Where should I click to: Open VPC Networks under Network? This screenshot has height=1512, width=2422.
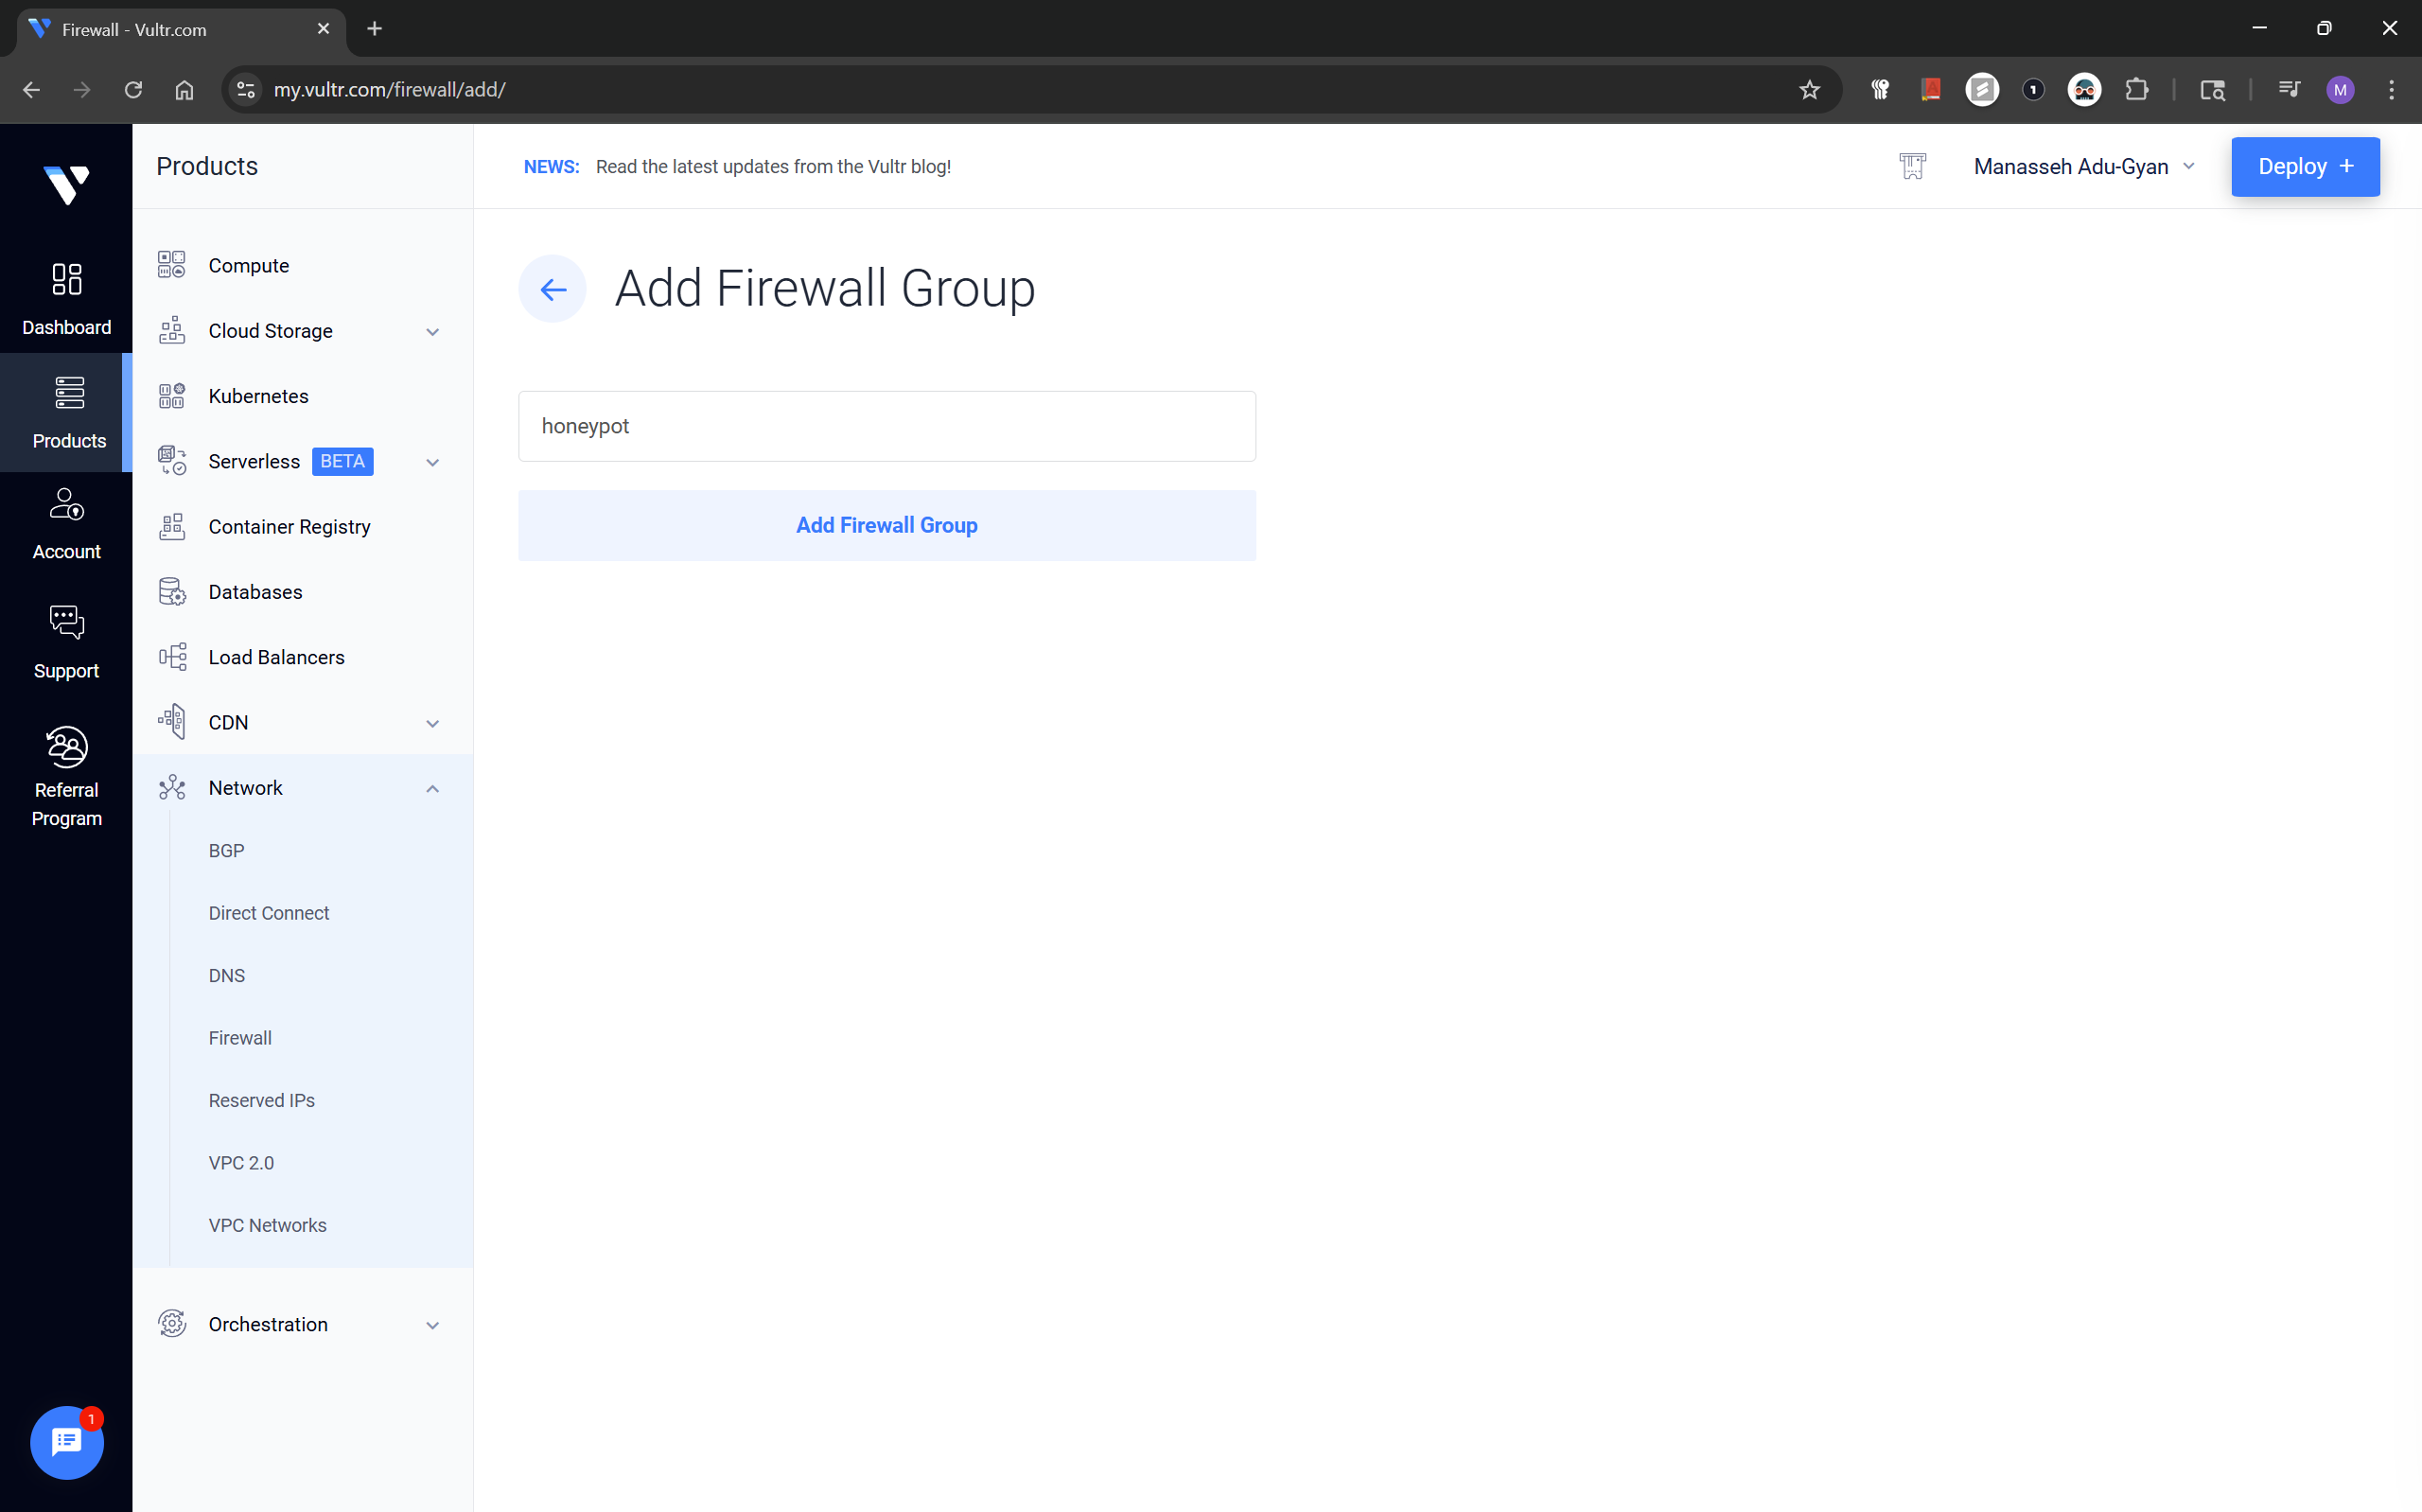pos(267,1225)
